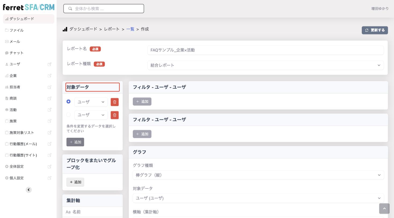Expand the グラフ種類 dropdown
Viewport: 394px width, 218px height.
coord(258,175)
